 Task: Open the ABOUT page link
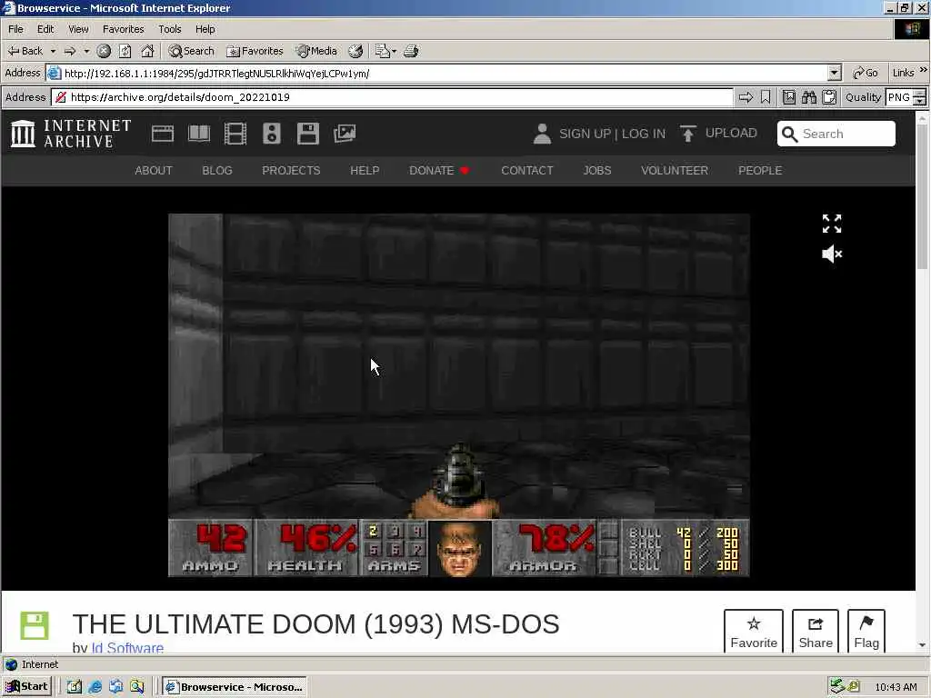[153, 170]
